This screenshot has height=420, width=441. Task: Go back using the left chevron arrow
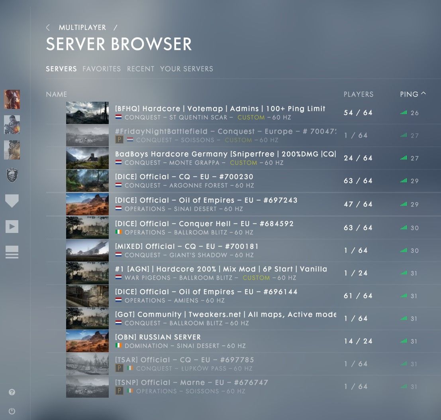(48, 27)
